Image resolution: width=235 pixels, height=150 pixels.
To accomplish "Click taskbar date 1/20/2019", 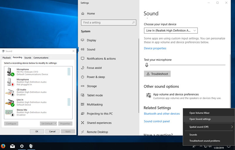I will tap(219, 148).
